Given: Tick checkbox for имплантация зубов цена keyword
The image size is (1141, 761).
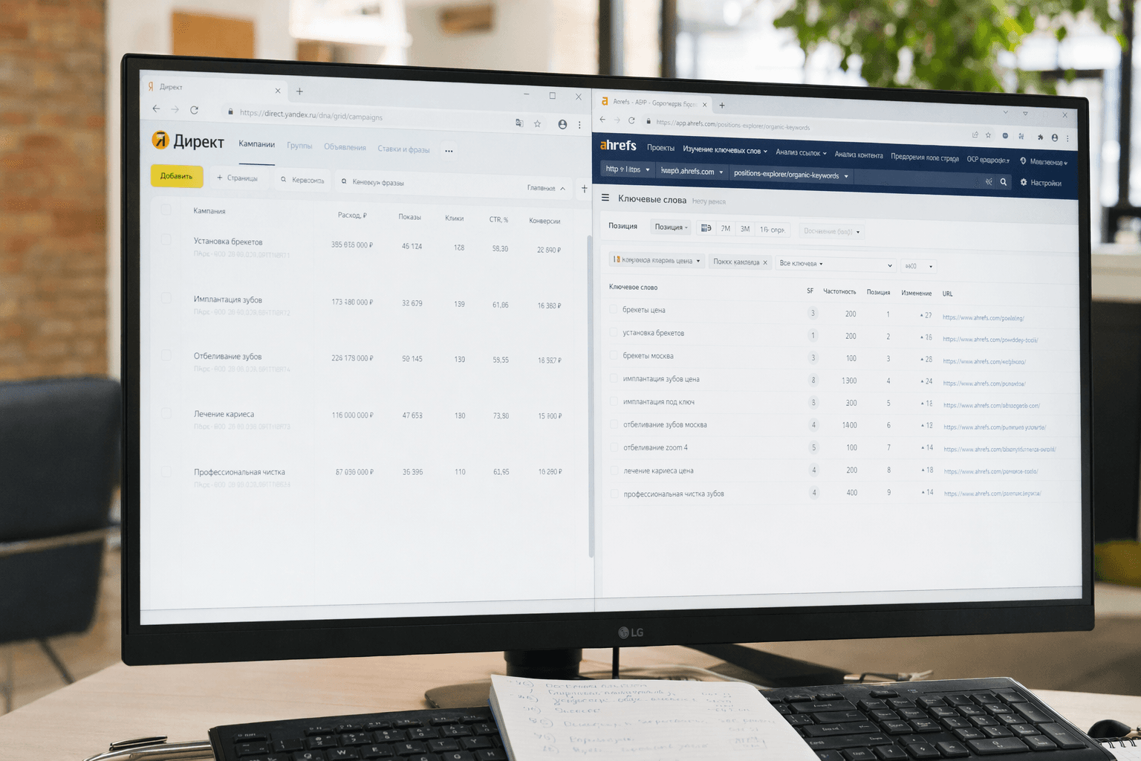Looking at the screenshot, I should (x=614, y=378).
